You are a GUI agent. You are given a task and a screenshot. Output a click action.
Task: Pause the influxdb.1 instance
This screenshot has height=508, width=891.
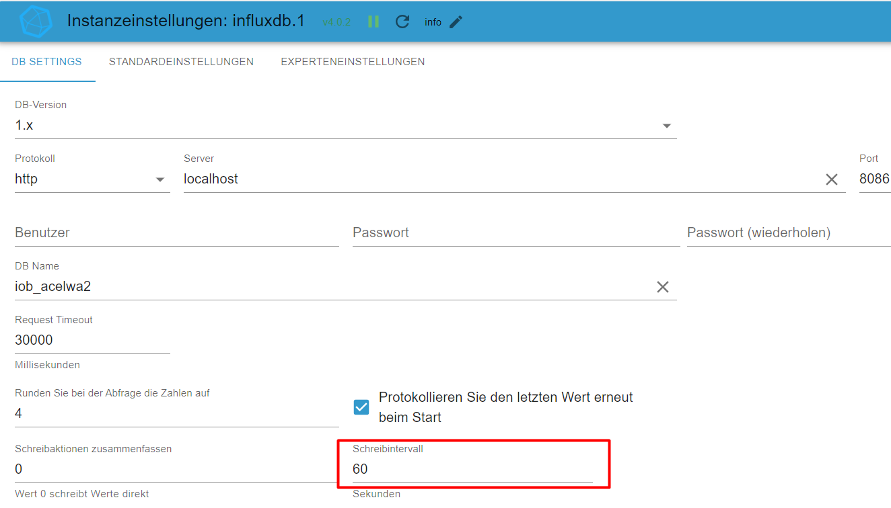pos(373,22)
